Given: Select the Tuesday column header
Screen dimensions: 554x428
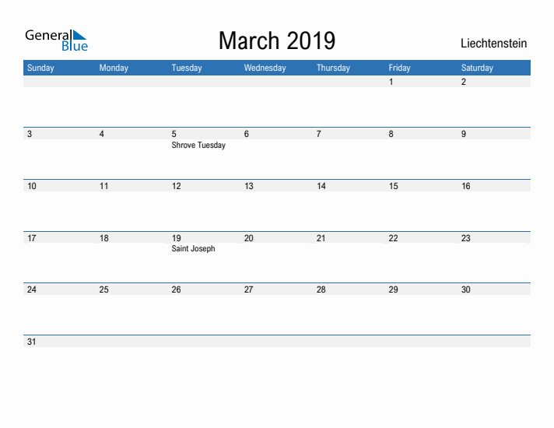Looking at the screenshot, I should click(x=187, y=68).
